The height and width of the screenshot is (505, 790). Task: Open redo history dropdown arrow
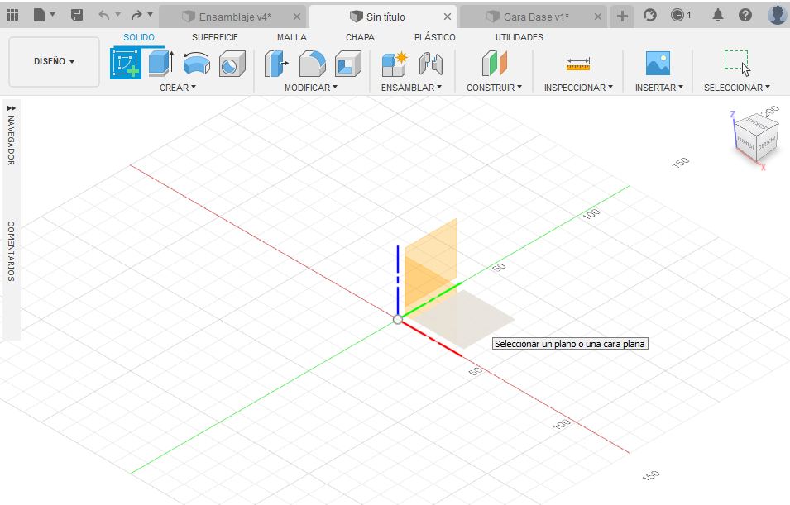[x=150, y=15]
